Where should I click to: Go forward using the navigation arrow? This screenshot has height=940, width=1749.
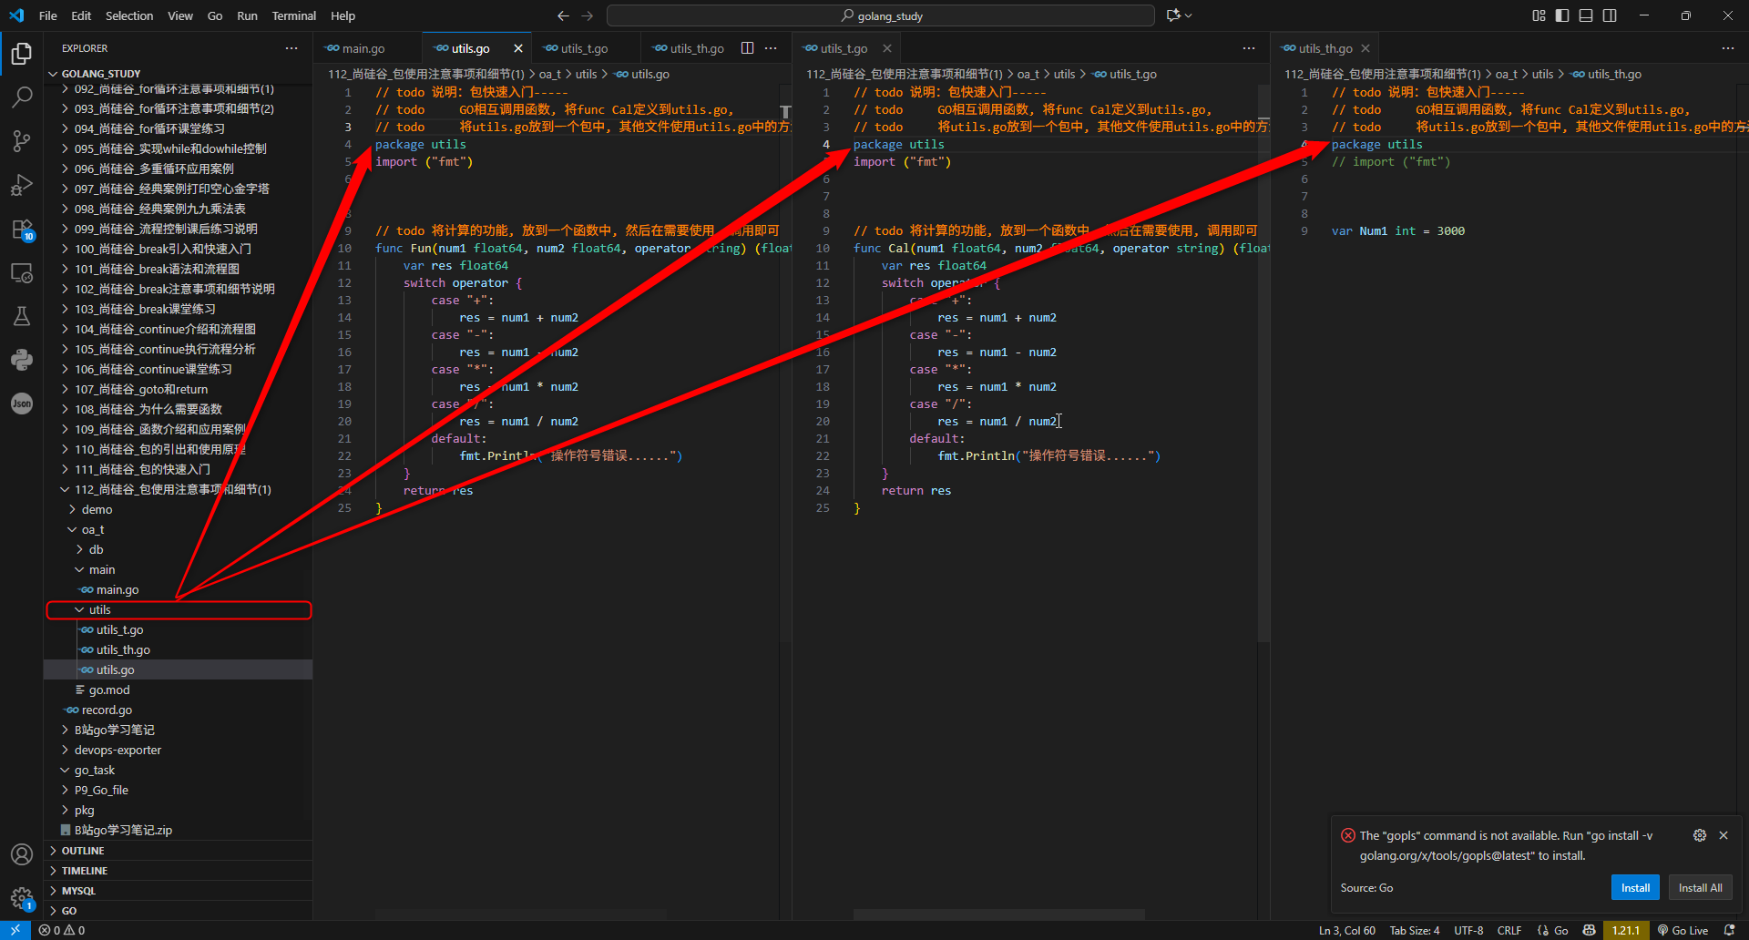click(588, 15)
